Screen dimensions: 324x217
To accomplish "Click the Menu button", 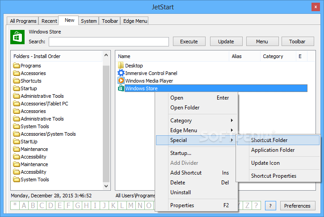I will pyautogui.click(x=262, y=42).
